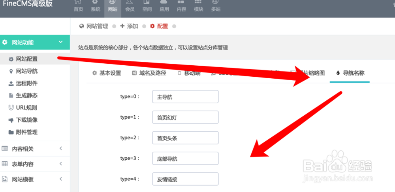Open the 首页 home top navigation item

pos(78,7)
